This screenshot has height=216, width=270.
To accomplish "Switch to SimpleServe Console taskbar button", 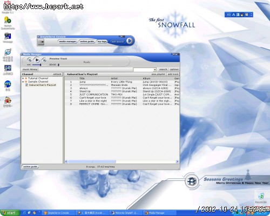I will pyautogui.click(x=58, y=213).
